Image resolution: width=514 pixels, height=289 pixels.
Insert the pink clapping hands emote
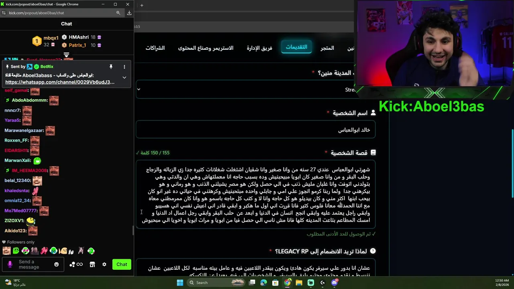[x=44, y=251]
